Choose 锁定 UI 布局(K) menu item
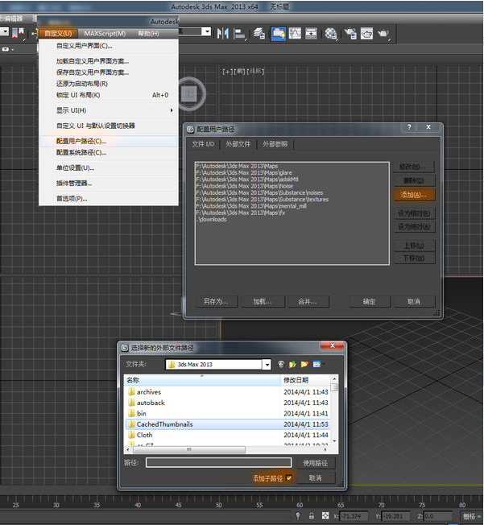484x525 pixels. coord(109,95)
